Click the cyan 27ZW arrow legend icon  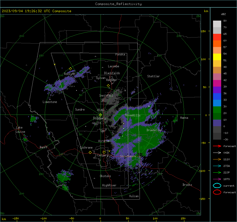[x=217, y=166]
